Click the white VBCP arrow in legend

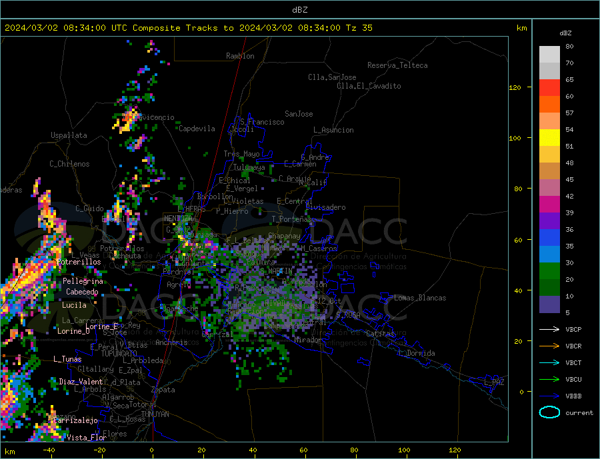pos(549,329)
